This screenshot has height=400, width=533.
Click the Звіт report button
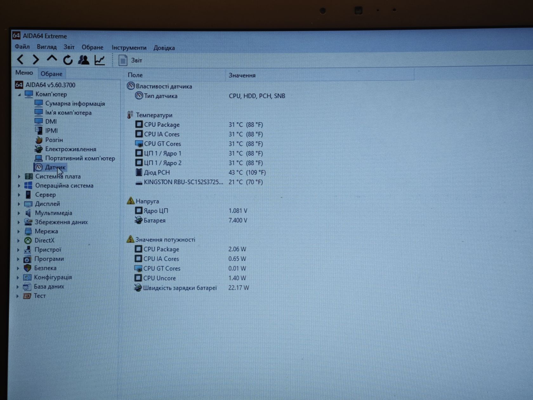point(130,60)
